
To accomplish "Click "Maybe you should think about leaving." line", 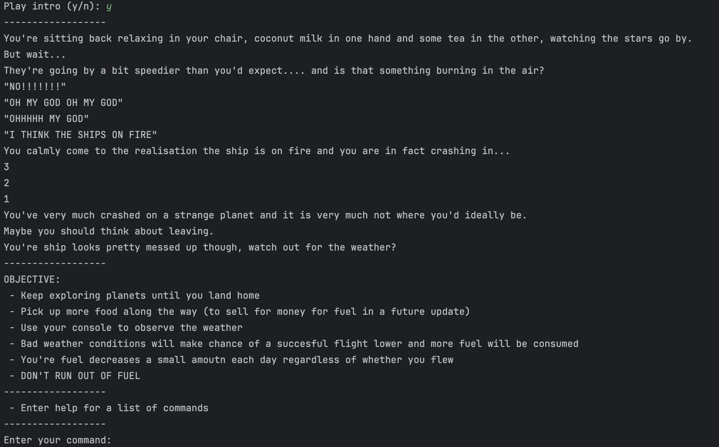I will pyautogui.click(x=108, y=231).
